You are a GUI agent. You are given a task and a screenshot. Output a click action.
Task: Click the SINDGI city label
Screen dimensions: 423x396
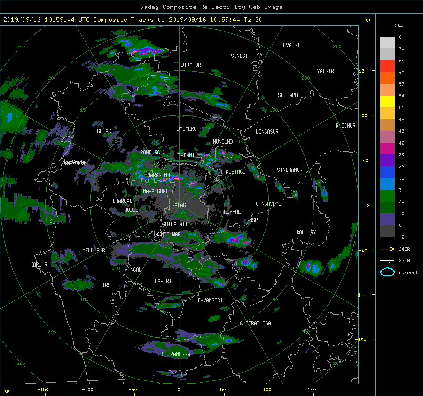(x=239, y=56)
